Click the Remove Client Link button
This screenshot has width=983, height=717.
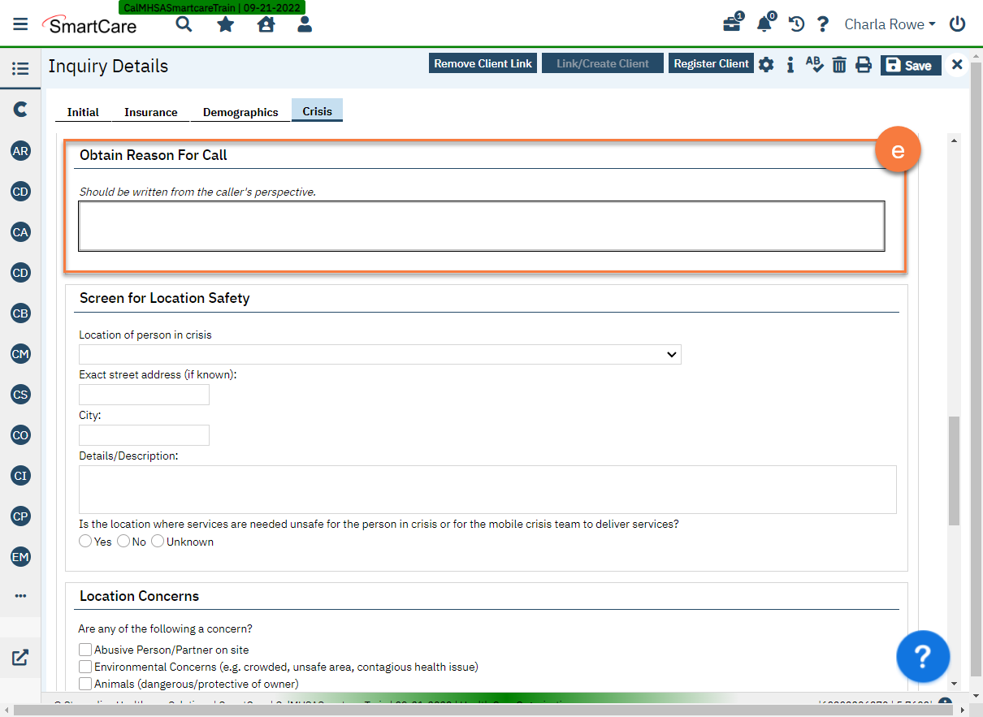click(x=483, y=63)
